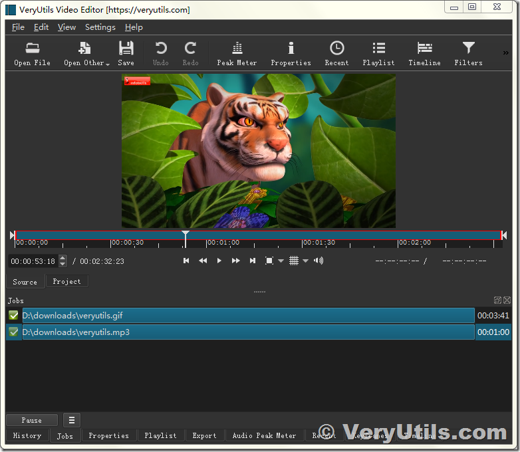Click the rewind button
The image size is (520, 452).
[x=203, y=261]
